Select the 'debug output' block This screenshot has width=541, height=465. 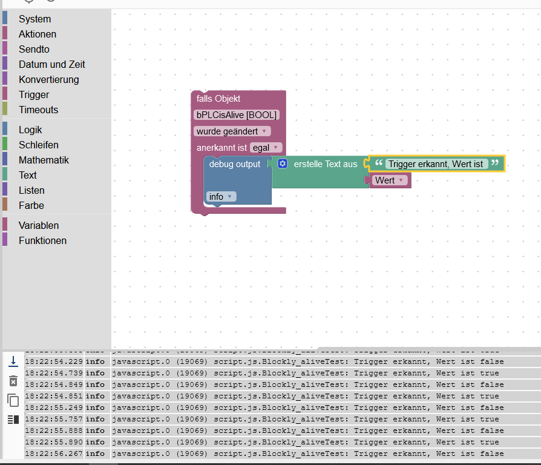click(235, 164)
